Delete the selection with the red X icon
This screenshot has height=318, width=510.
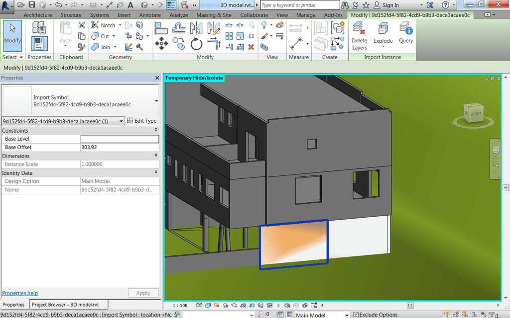point(251,47)
